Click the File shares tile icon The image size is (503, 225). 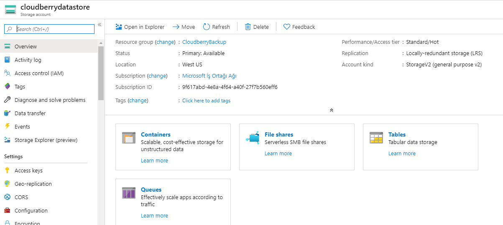[x=253, y=138]
